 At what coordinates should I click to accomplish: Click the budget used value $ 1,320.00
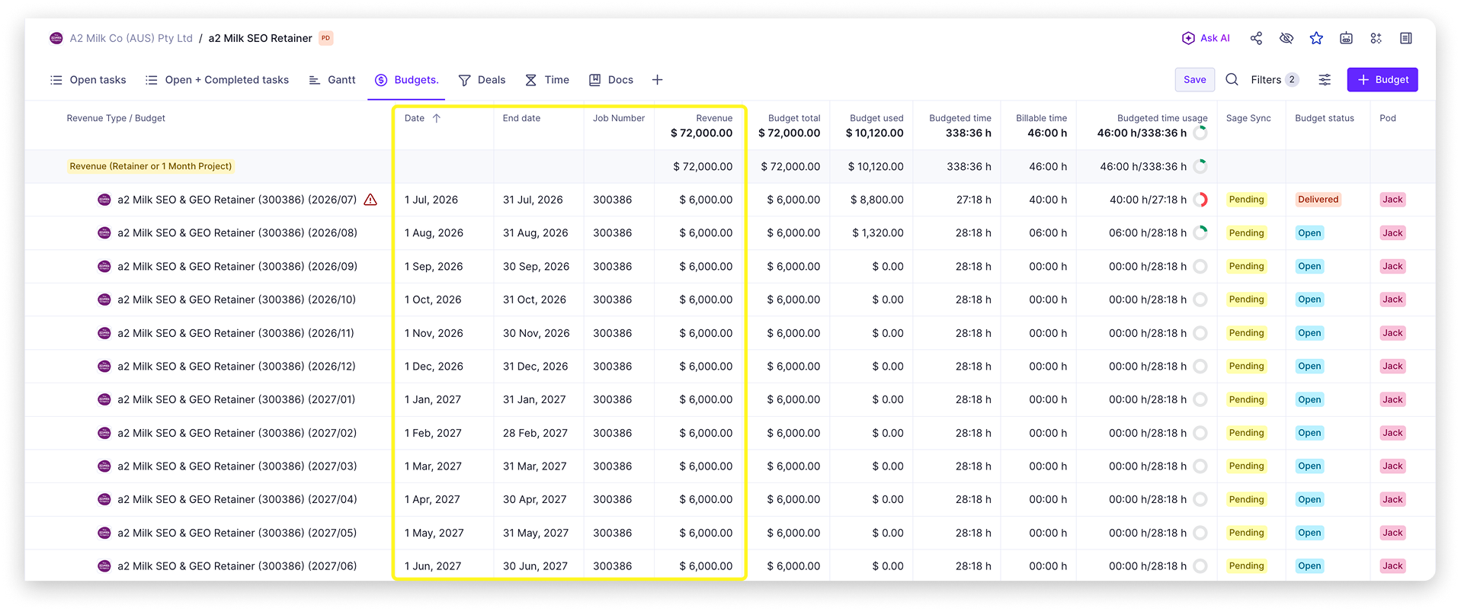click(877, 233)
